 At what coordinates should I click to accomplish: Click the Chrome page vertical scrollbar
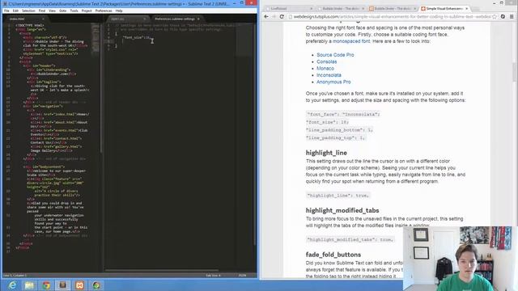[x=515, y=73]
